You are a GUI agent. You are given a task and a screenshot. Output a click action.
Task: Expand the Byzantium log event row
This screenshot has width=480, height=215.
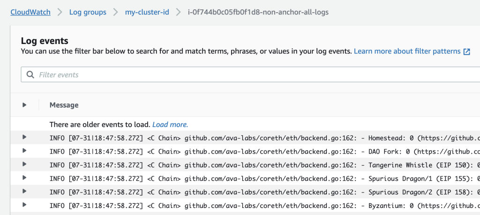pyautogui.click(x=24, y=205)
